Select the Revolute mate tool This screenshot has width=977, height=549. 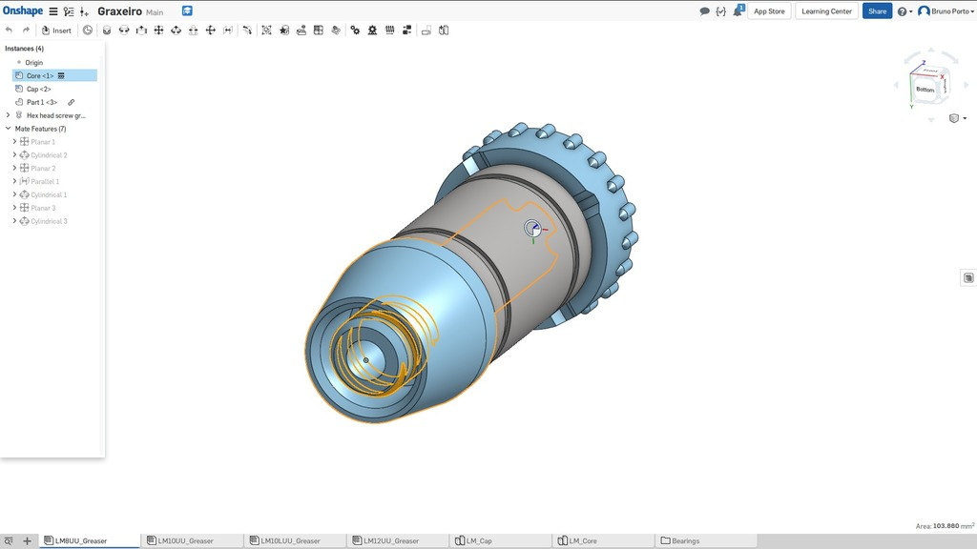pos(124,30)
